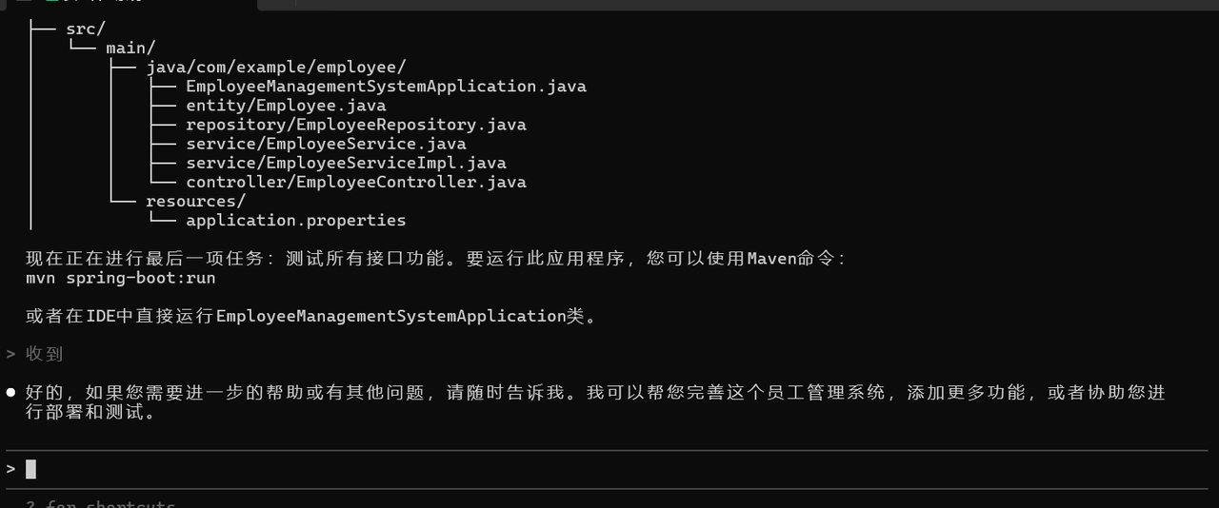The height and width of the screenshot is (508, 1219).
Task: Select the text "src/" in the tree
Action: [x=86, y=29]
